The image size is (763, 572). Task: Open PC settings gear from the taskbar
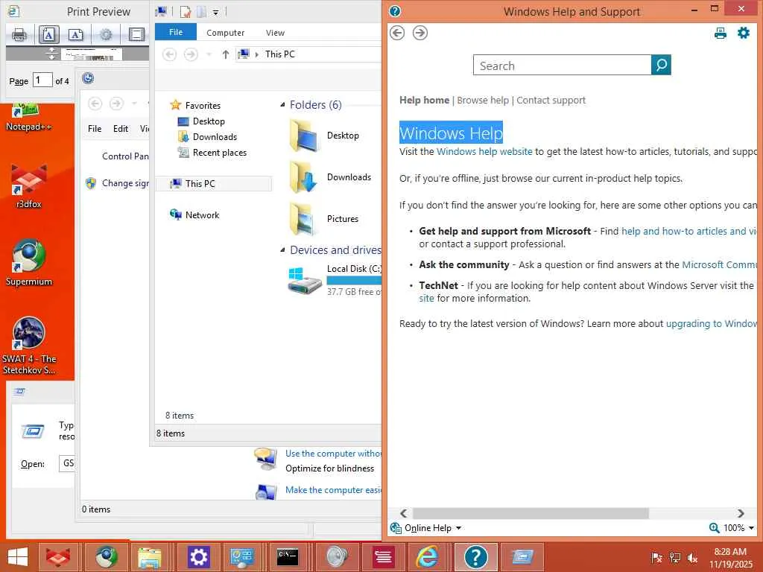pos(198,557)
